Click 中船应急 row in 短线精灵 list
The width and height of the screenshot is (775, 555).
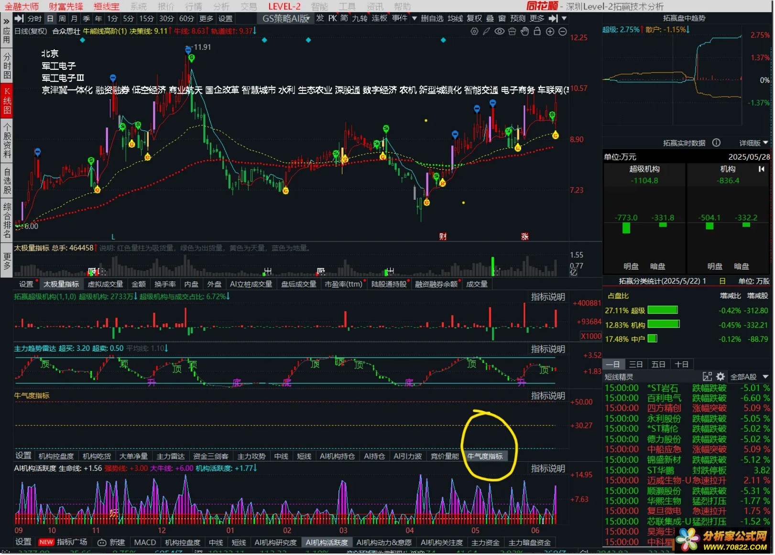pyautogui.click(x=688, y=449)
